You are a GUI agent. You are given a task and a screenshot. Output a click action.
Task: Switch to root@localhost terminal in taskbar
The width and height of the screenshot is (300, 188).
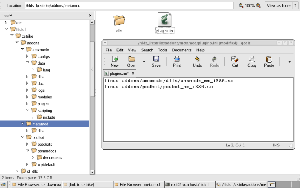click(x=190, y=184)
